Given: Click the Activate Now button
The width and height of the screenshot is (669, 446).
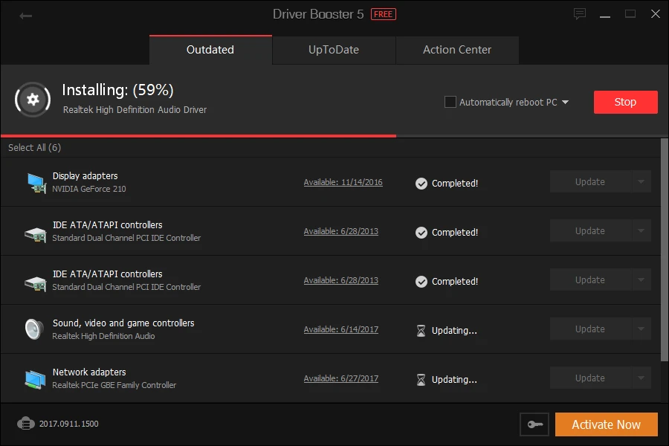Looking at the screenshot, I should (606, 424).
